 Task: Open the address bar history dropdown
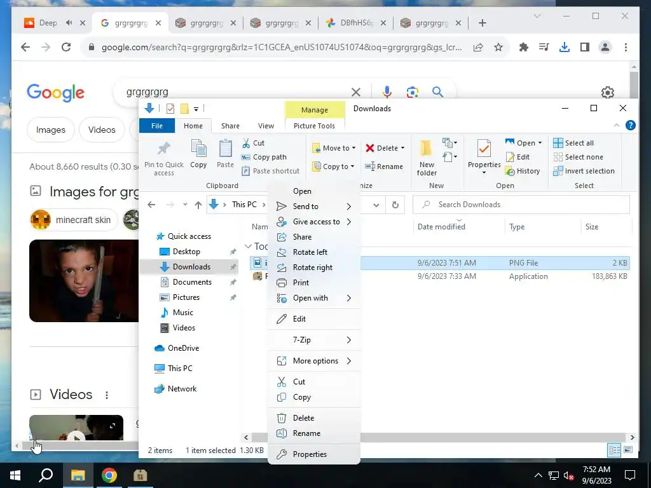click(376, 205)
